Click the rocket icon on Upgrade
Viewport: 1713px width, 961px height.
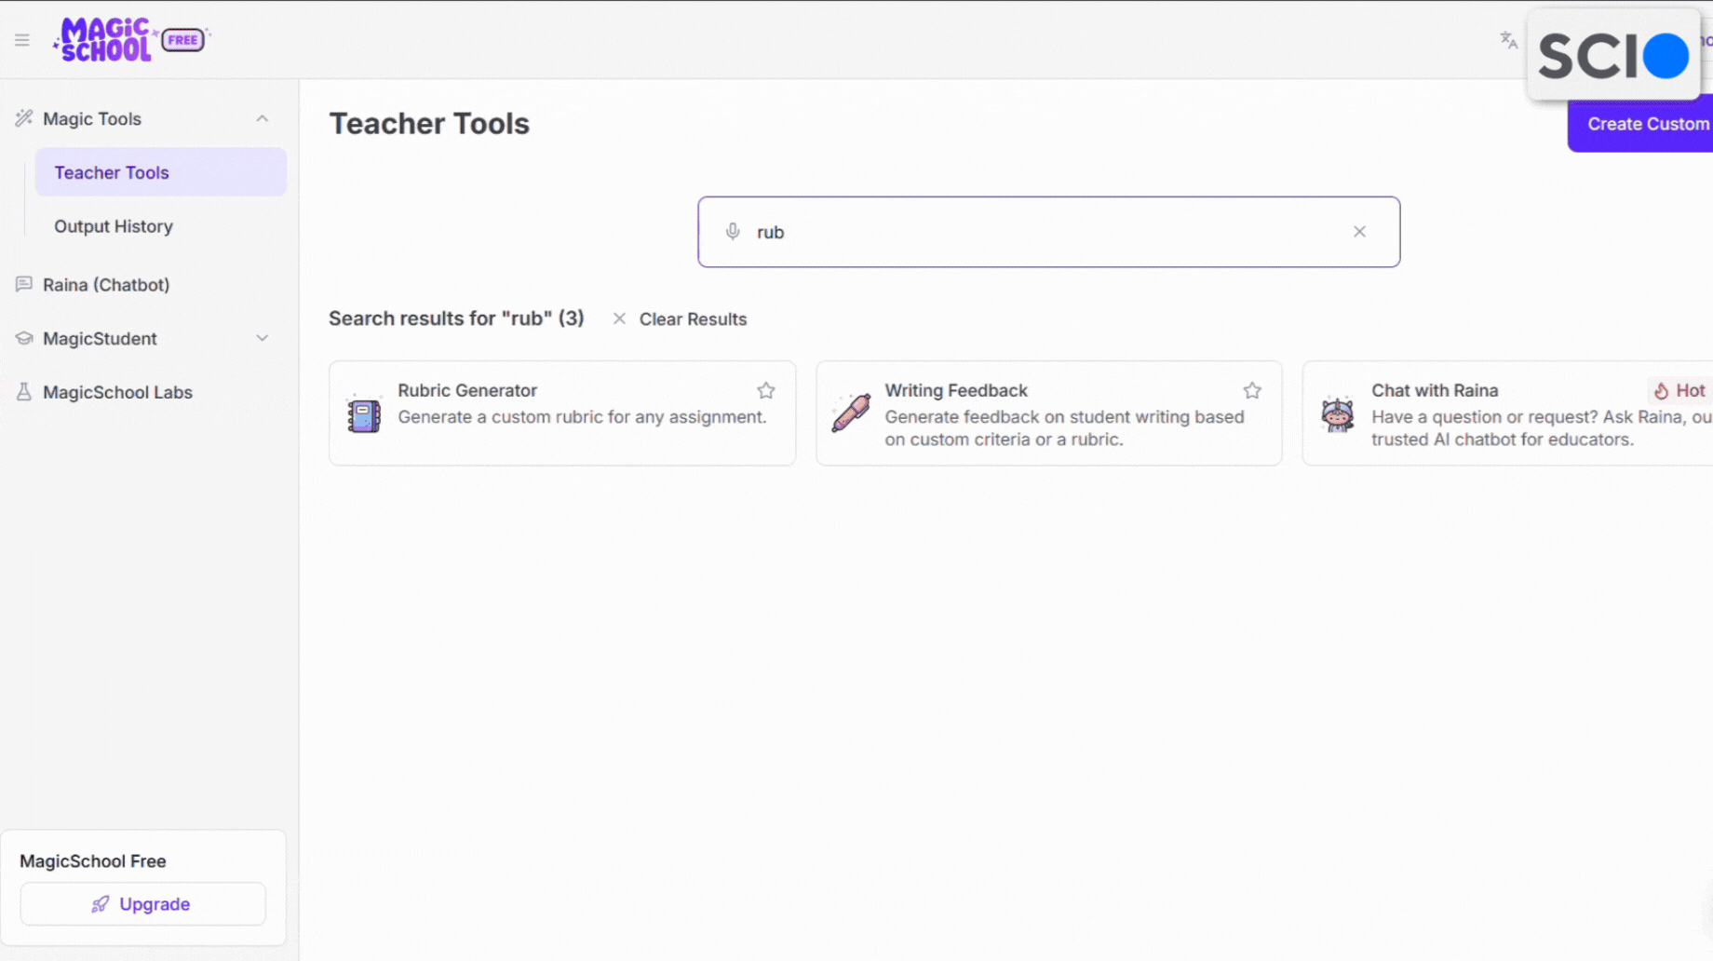point(101,904)
